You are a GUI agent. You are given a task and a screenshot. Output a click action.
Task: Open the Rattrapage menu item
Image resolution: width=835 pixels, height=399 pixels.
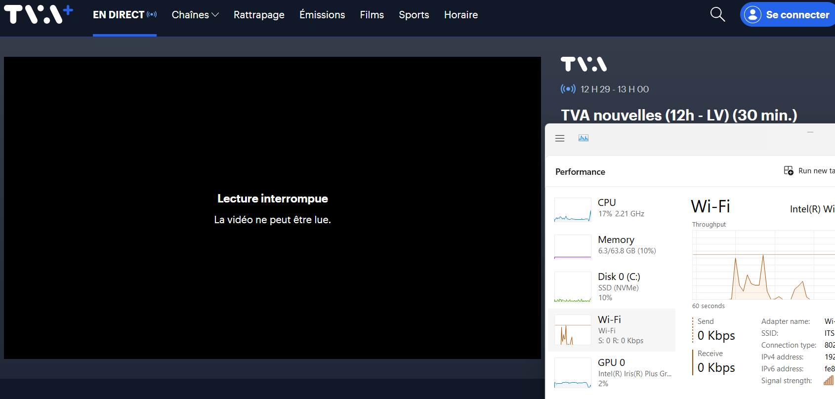click(x=259, y=15)
